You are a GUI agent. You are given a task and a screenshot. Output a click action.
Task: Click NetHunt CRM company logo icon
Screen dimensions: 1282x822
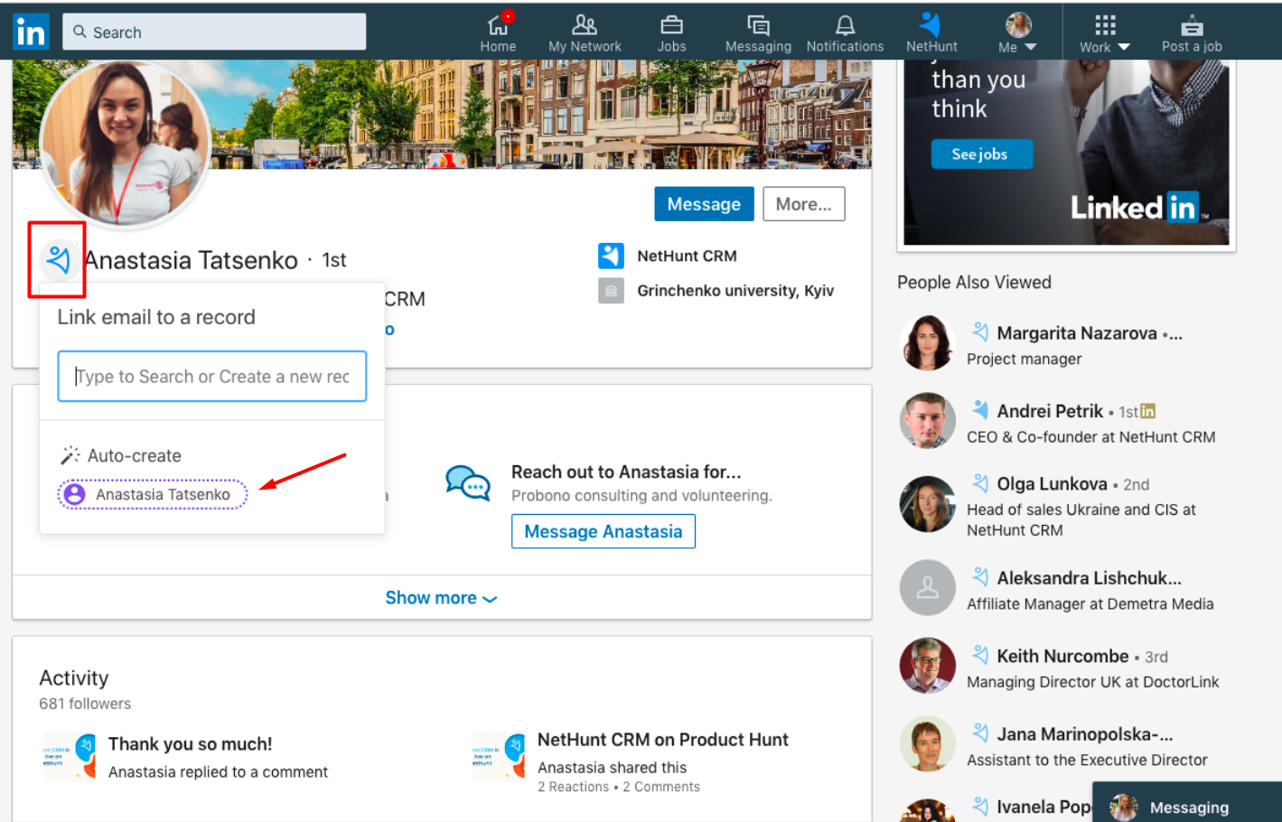point(611,256)
